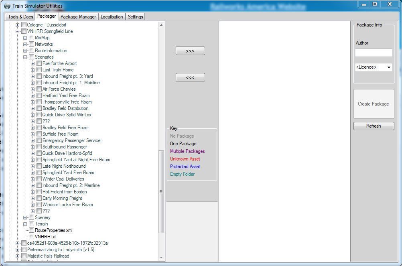The width and height of the screenshot is (402, 266).
Task: Select Hot Freight from Boston scenario
Action: coord(65,192)
